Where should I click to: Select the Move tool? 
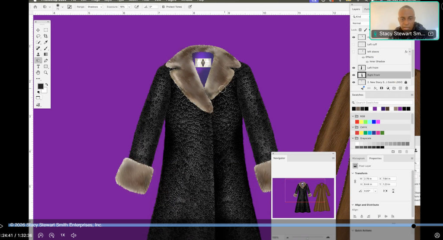(38, 30)
